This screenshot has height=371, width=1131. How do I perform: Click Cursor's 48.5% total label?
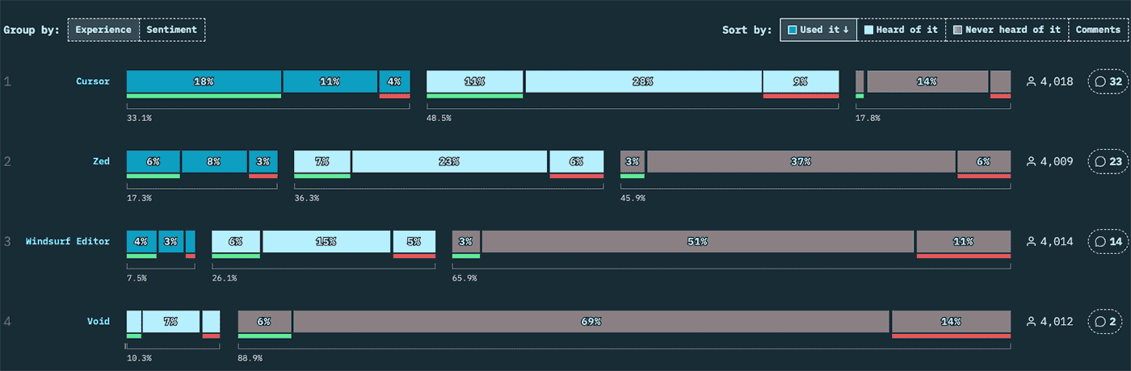(439, 118)
